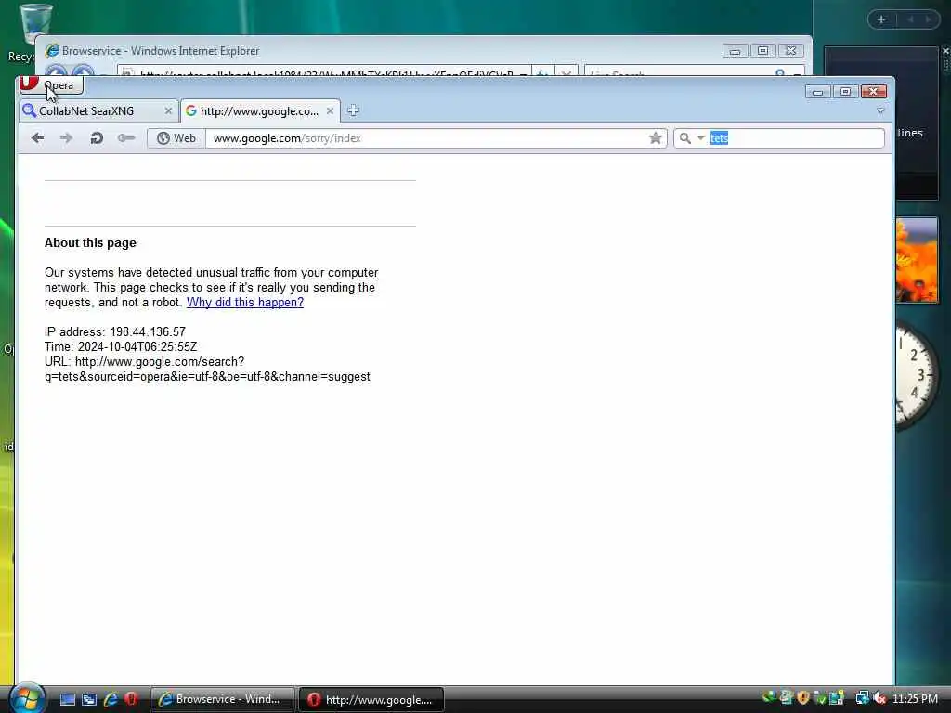Click Switch between windows quick launch icon
The height and width of the screenshot is (713, 951).
(x=88, y=699)
